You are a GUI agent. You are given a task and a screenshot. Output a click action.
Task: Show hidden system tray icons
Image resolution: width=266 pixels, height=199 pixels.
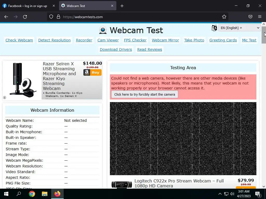220,194
